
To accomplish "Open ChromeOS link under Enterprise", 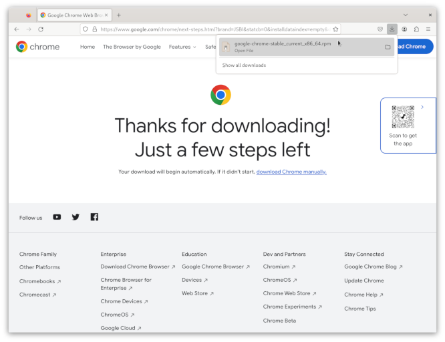I will (x=117, y=315).
